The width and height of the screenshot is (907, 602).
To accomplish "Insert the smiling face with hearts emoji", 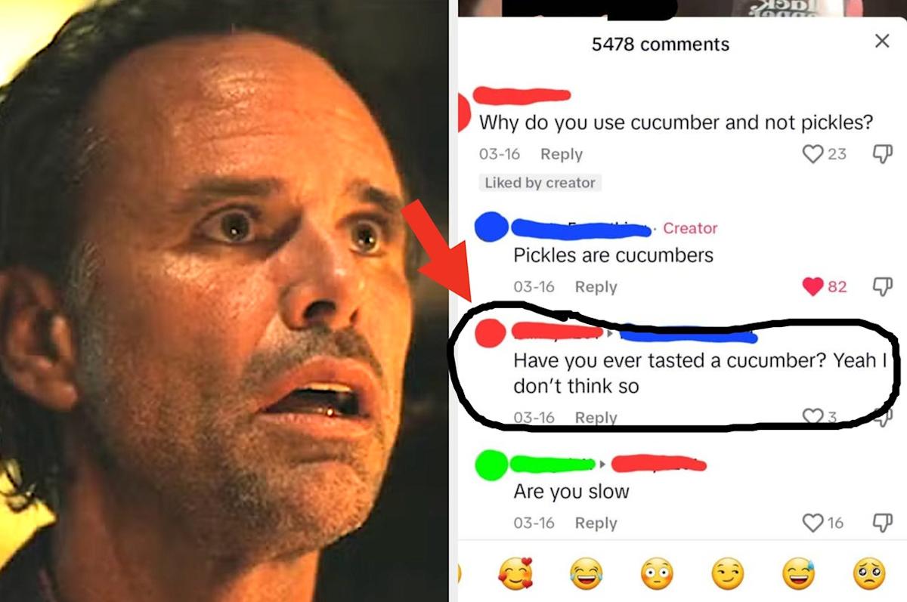I will coord(515,575).
